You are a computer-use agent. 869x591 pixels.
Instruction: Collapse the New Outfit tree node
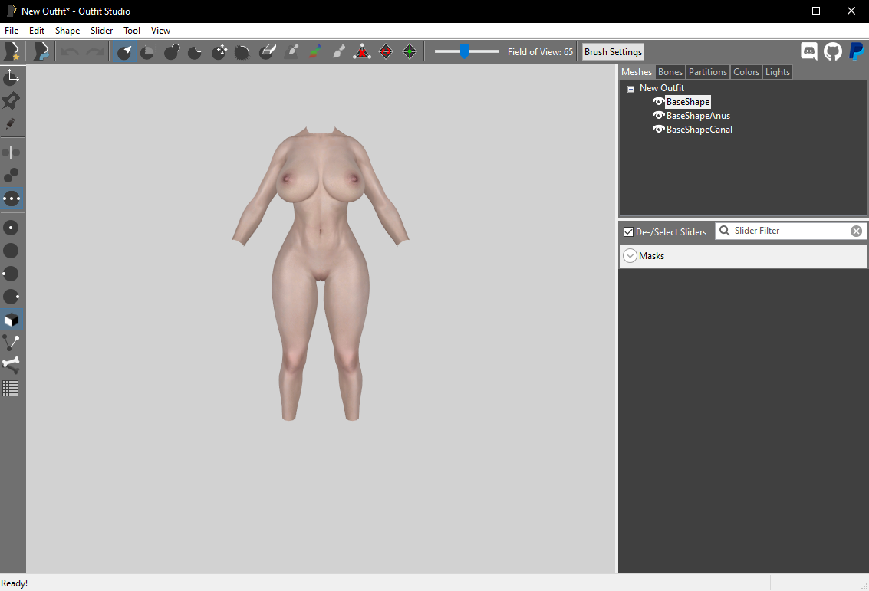pyautogui.click(x=630, y=89)
